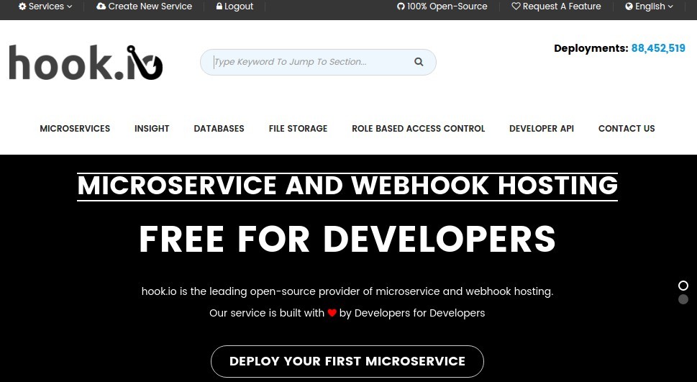Open the Microservices navigation item

[75, 129]
